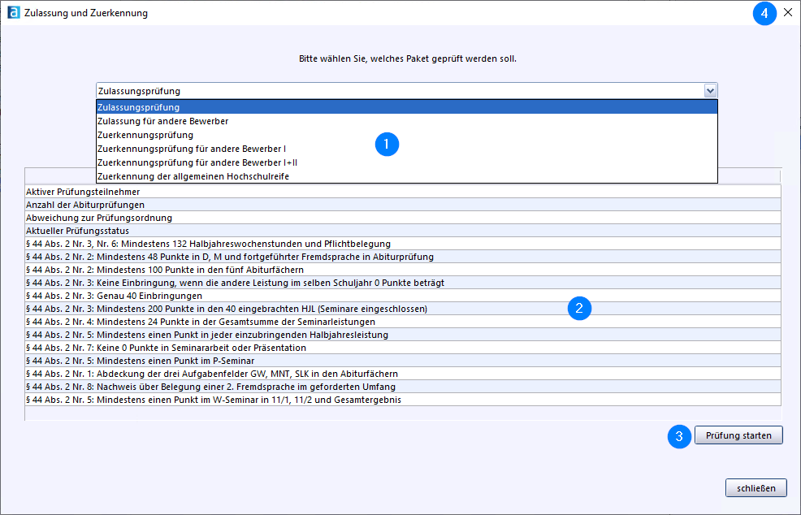Viewport: 801px width, 515px height.
Task: Select row Aktueller Prüfungsstatus
Action: click(403, 231)
